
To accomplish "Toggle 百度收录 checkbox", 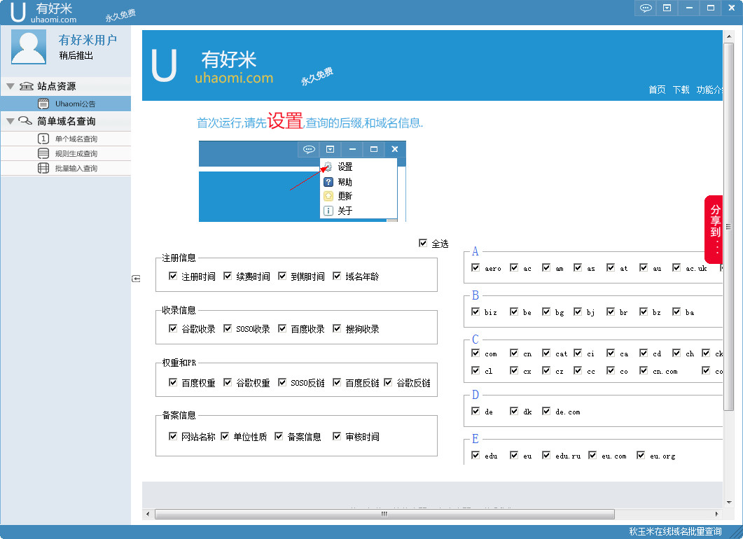I will (x=282, y=328).
